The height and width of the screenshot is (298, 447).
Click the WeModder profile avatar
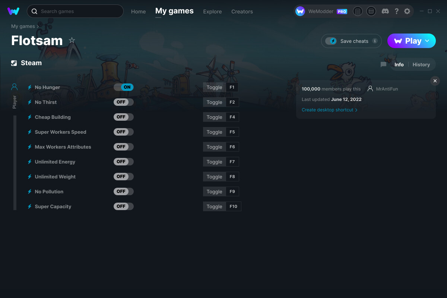click(300, 11)
